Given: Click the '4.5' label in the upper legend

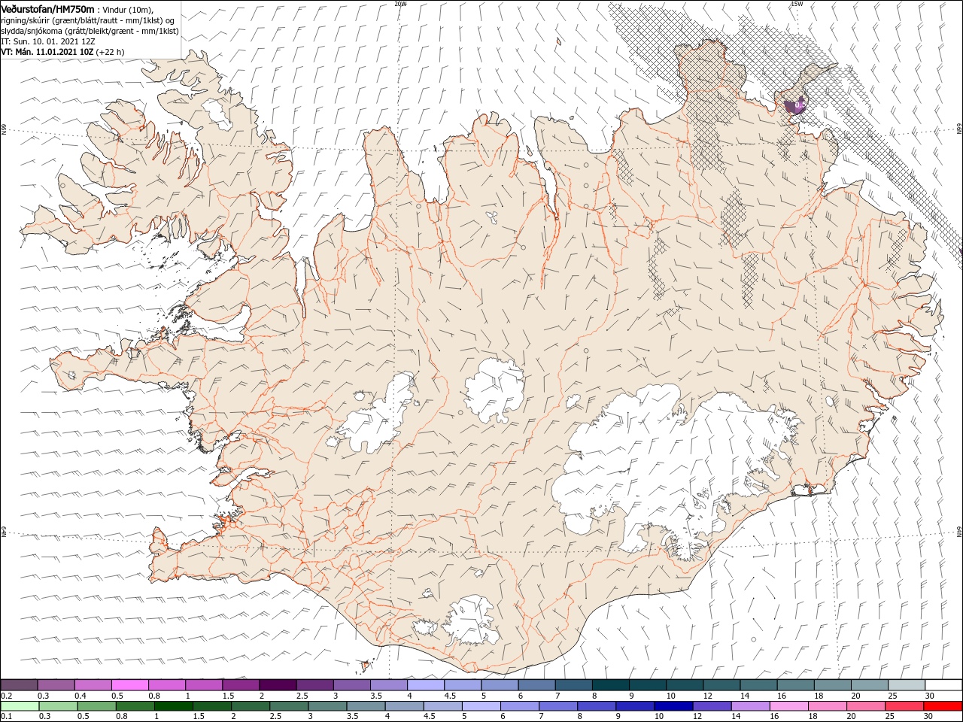Looking at the screenshot, I should pos(451,696).
